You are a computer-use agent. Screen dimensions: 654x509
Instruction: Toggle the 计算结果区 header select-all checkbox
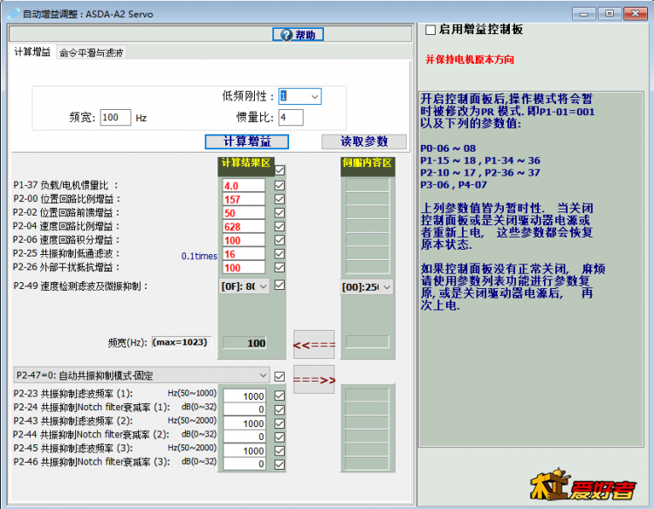coord(279,170)
